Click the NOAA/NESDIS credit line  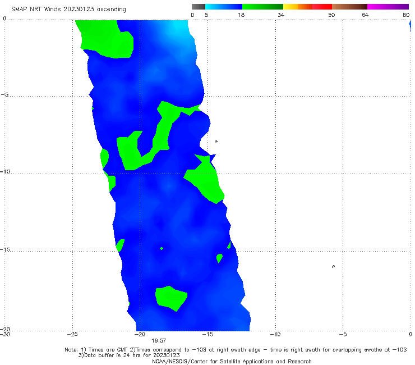[232, 361]
